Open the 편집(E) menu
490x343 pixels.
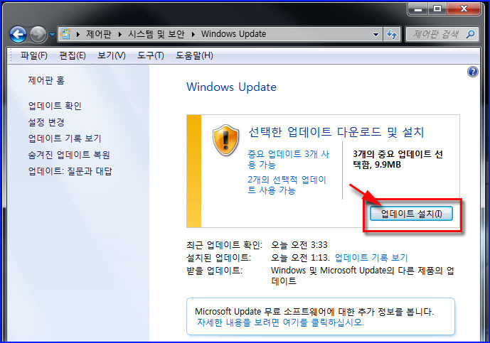click(73, 55)
